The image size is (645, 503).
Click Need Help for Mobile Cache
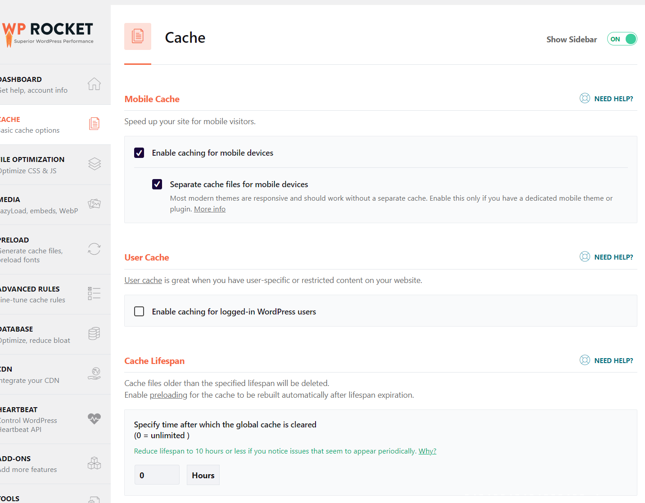[606, 99]
